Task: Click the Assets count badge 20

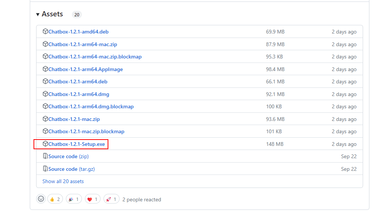Action: 77,15
